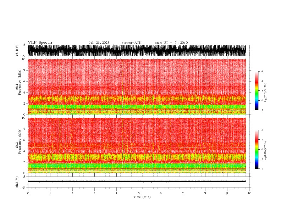Click the 'station=ATH' label
Screen dimensions: 281x217
[x=132, y=43]
